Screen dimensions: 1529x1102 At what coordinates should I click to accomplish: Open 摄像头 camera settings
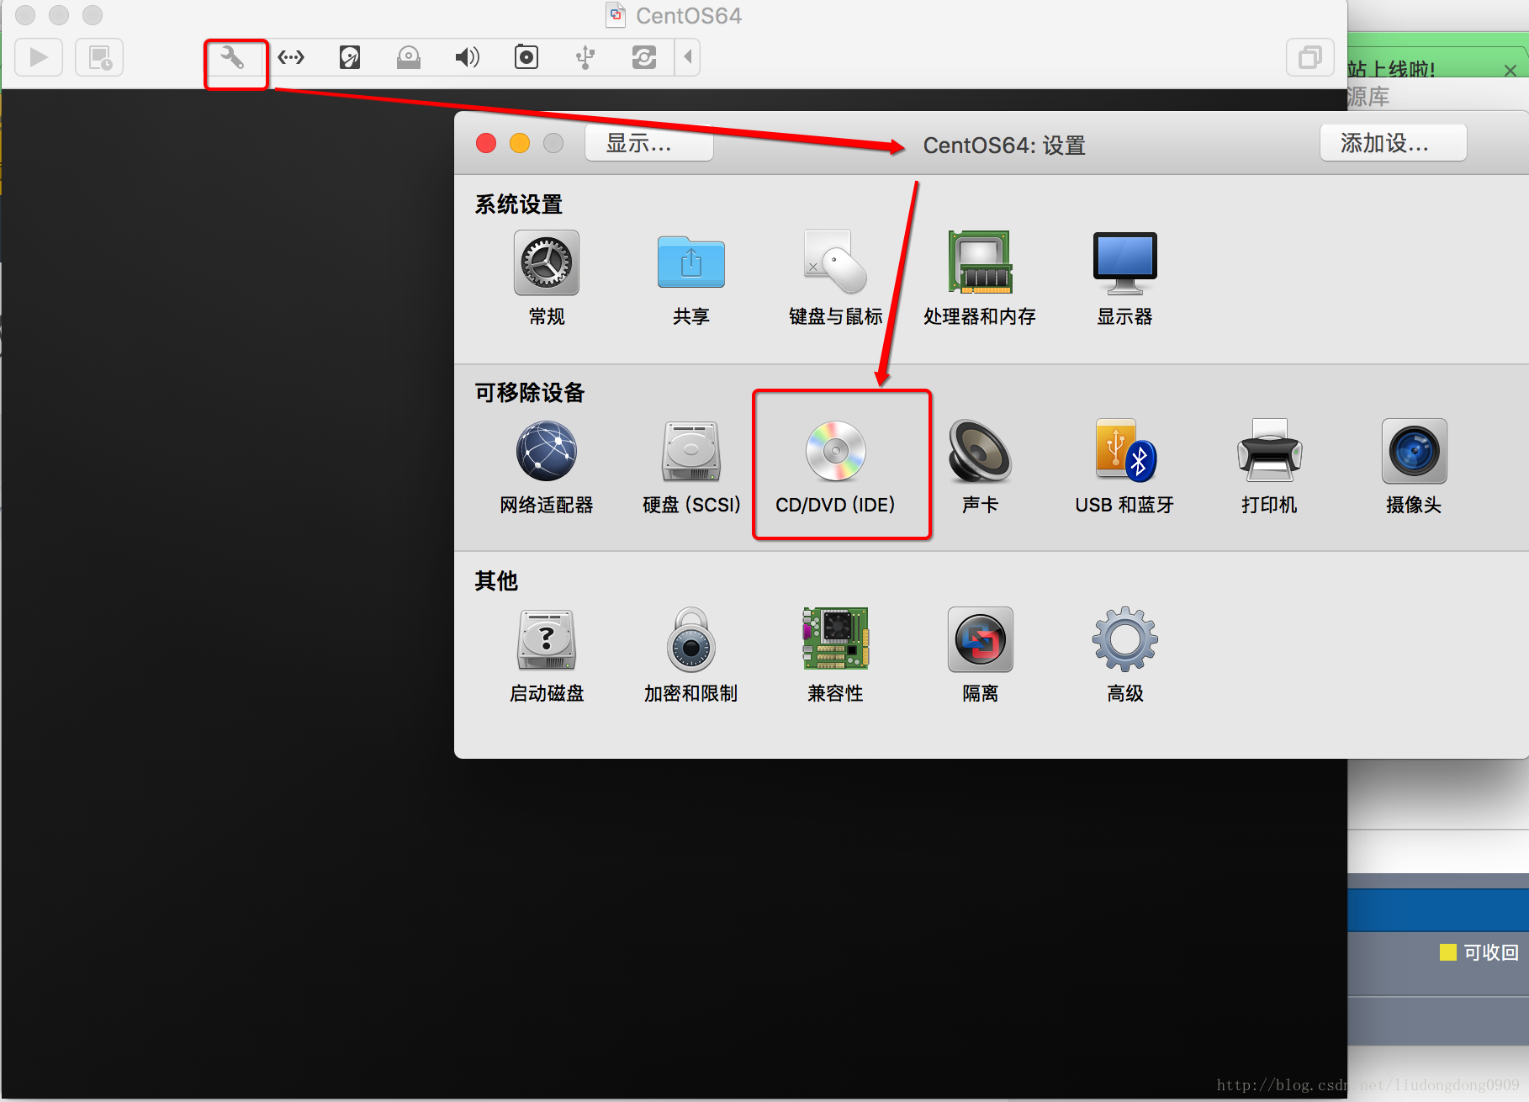click(x=1415, y=468)
